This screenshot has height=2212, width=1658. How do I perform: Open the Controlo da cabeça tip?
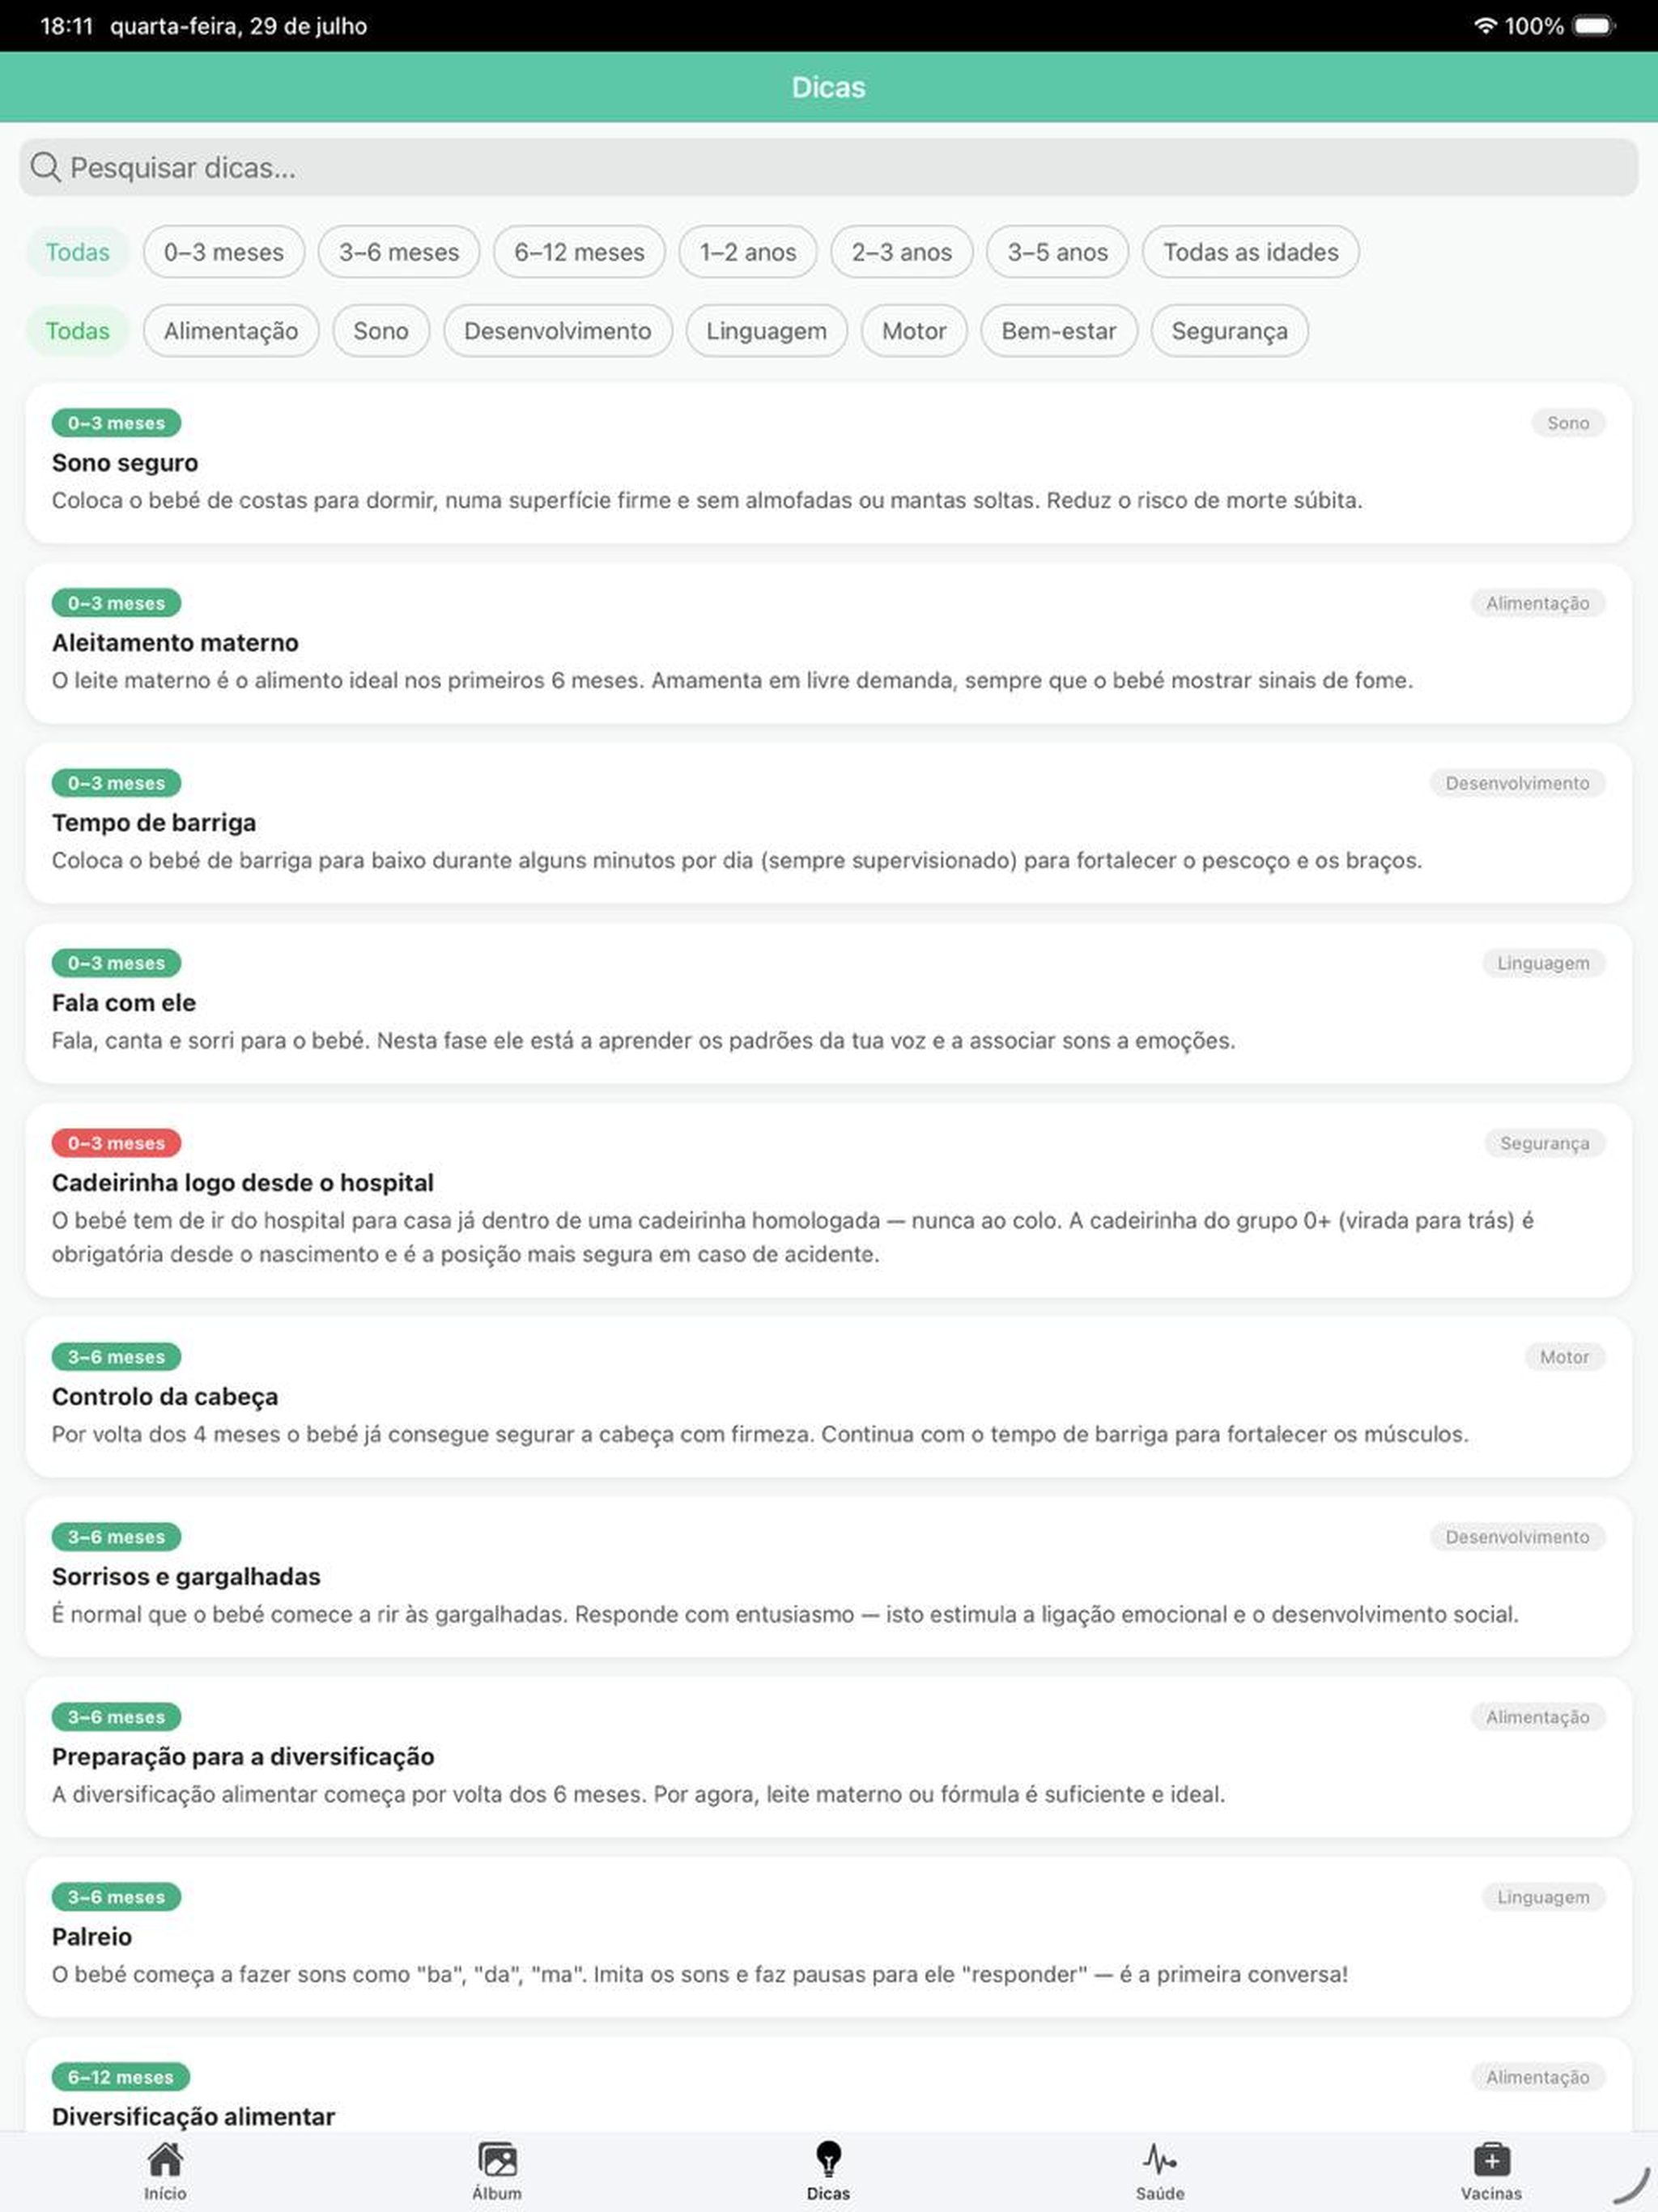828,1397
